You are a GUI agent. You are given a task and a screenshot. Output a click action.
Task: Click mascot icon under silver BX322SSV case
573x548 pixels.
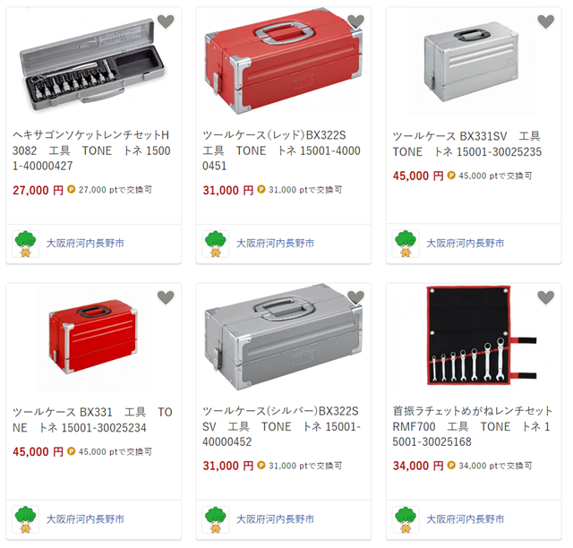(x=215, y=519)
